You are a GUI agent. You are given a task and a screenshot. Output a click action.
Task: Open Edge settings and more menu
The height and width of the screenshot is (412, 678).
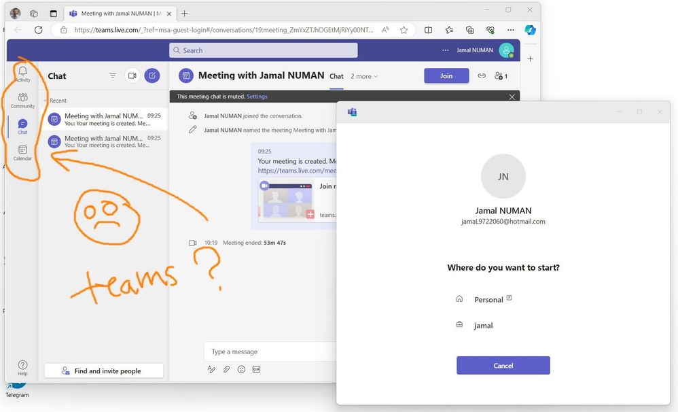pyautogui.click(x=511, y=30)
